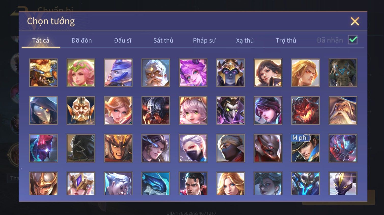Pick the pink-haired hero with green leaf crown
Image resolution: width=384 pixels, height=215 pixels.
click(x=81, y=73)
